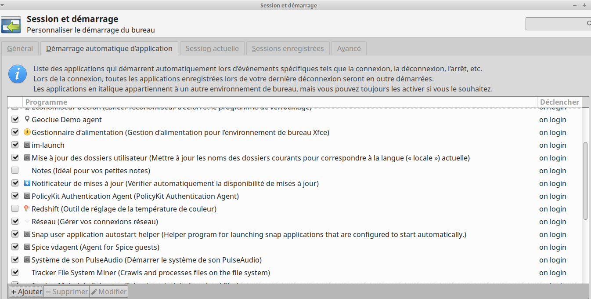
Task: Select Démarrage automatique d'application tab
Action: [x=109, y=48]
